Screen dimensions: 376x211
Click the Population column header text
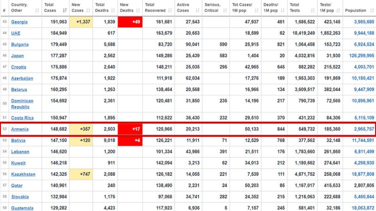pyautogui.click(x=356, y=10)
